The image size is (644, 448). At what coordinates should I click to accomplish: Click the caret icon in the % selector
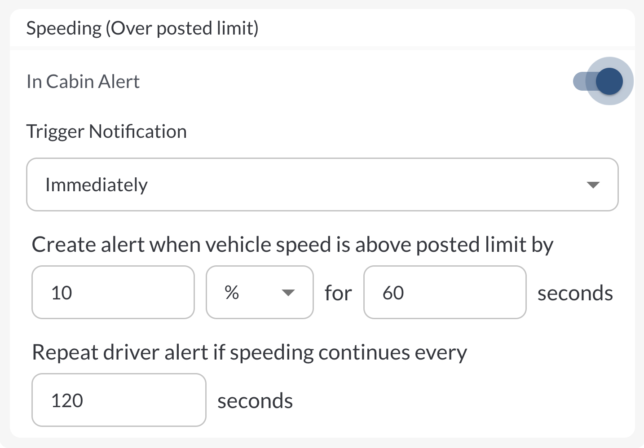tap(288, 293)
